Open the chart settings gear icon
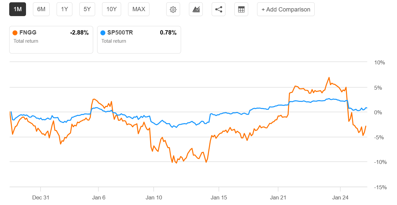Screen dimensions: 397x205 point(172,9)
